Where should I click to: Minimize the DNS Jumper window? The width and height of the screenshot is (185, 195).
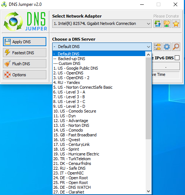click(x=142, y=4)
